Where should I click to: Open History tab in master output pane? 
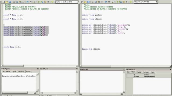[x=28, y=72]
